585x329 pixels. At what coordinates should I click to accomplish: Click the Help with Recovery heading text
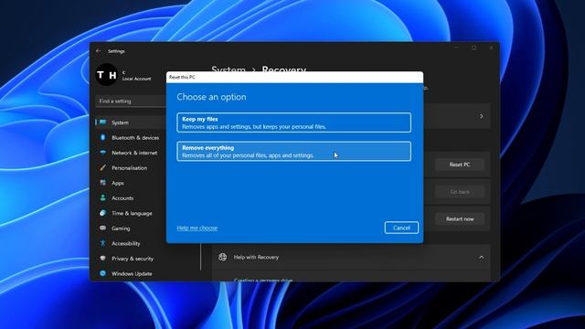pos(256,257)
